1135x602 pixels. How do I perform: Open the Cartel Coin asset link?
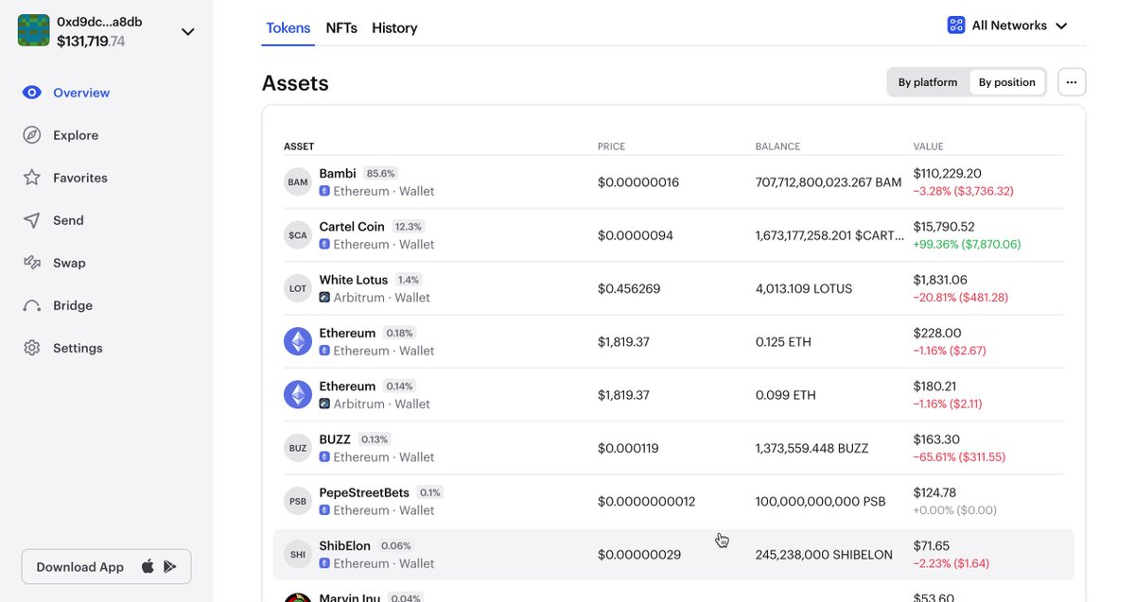[x=352, y=227]
